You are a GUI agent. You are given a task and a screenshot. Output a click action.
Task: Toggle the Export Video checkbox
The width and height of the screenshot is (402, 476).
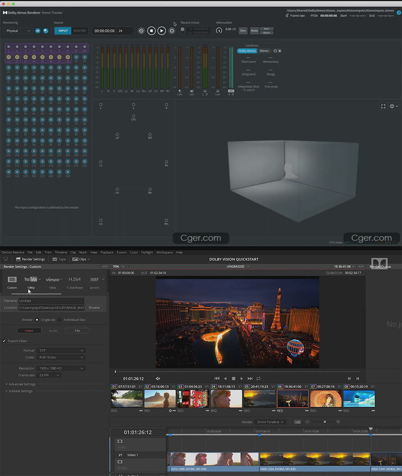point(4,341)
